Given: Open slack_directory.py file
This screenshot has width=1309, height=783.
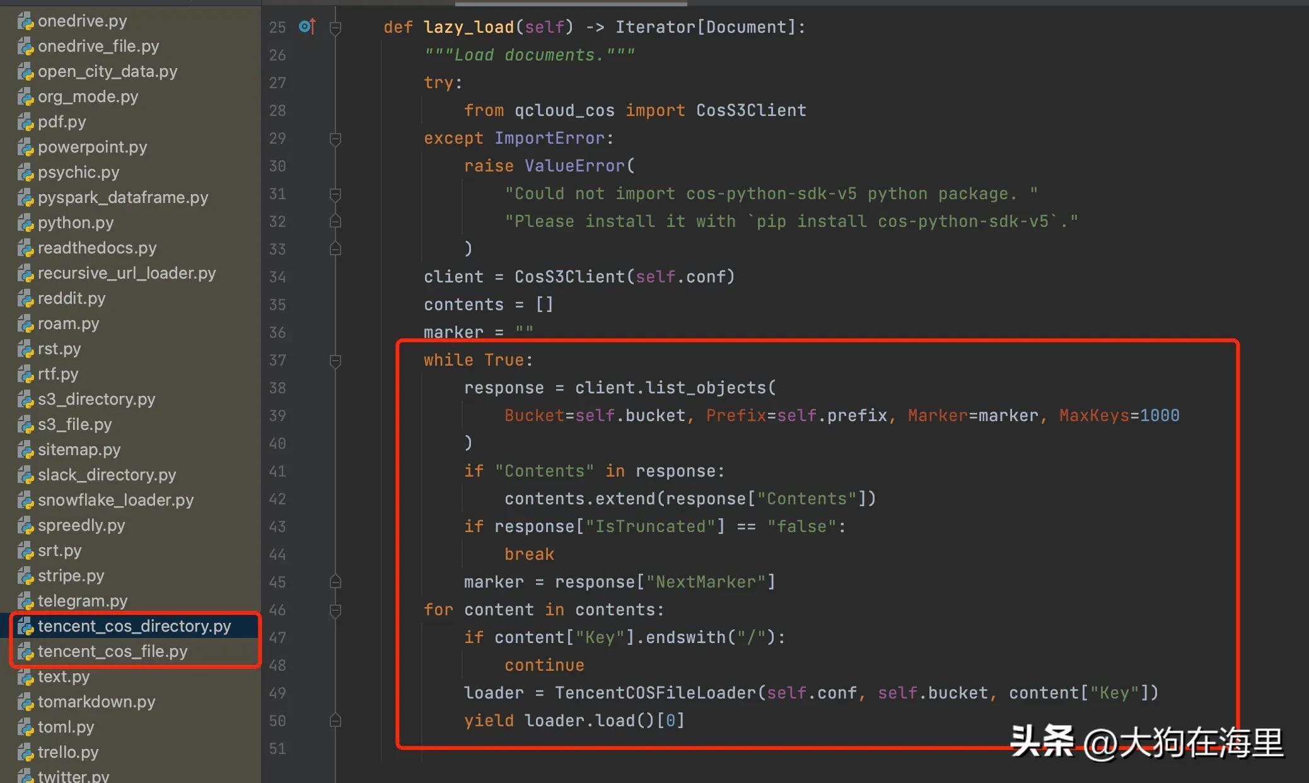Looking at the screenshot, I should (x=107, y=475).
